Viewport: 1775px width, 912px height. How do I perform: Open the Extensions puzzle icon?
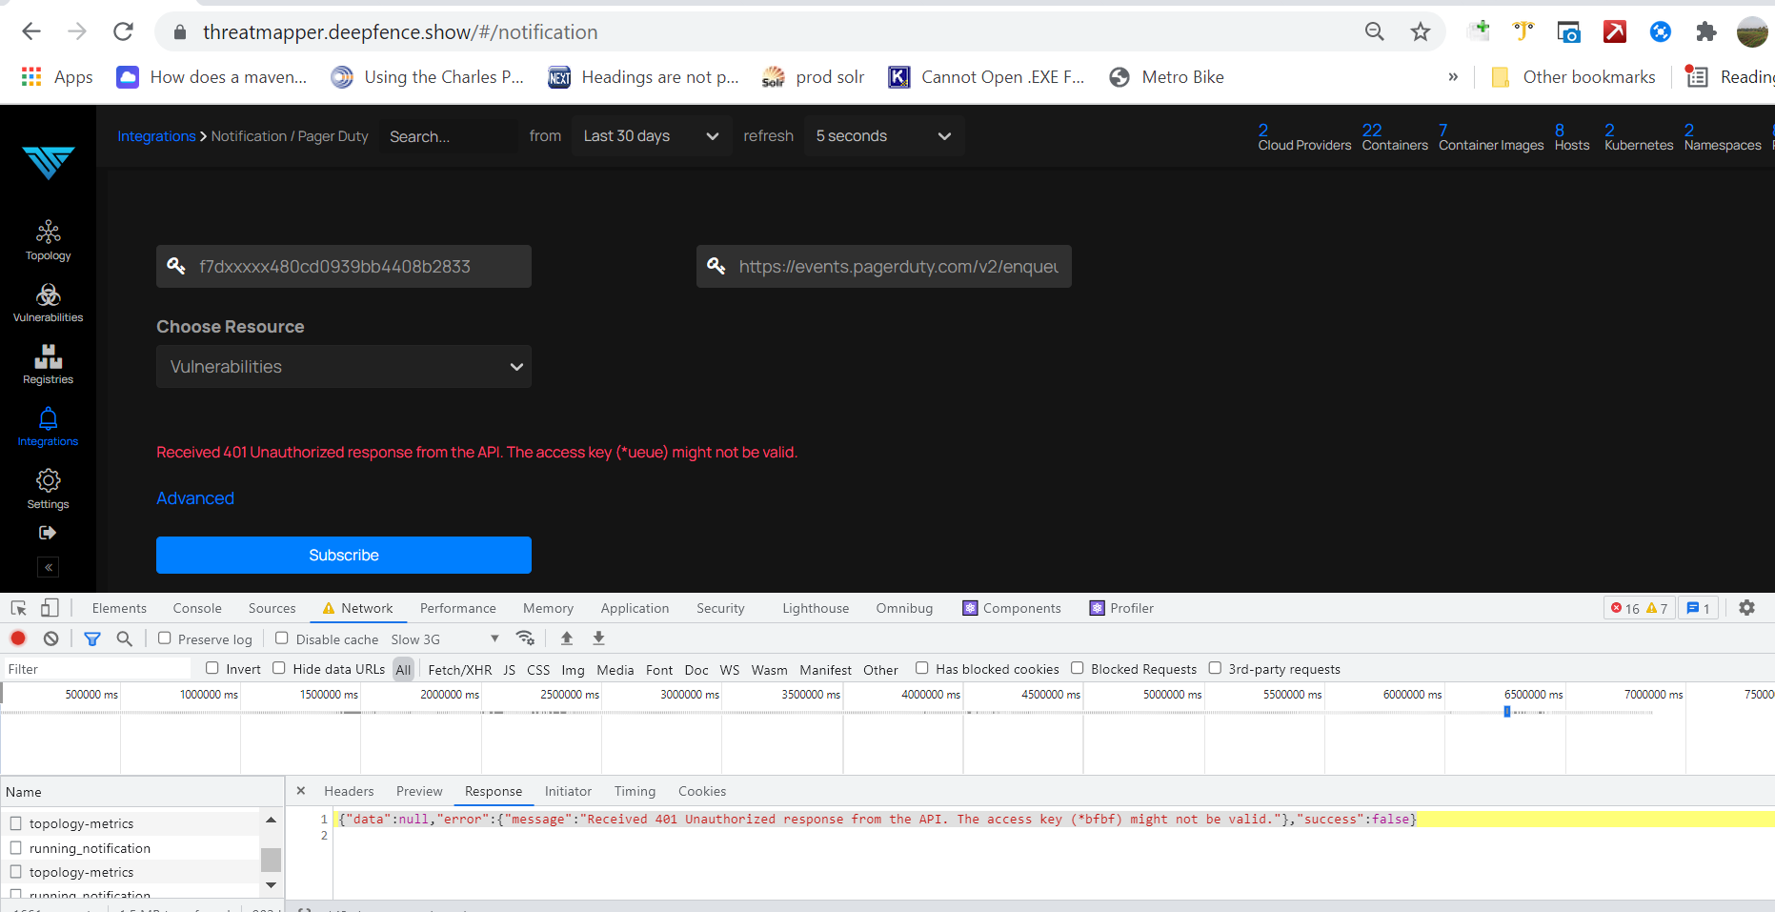[x=1706, y=31]
